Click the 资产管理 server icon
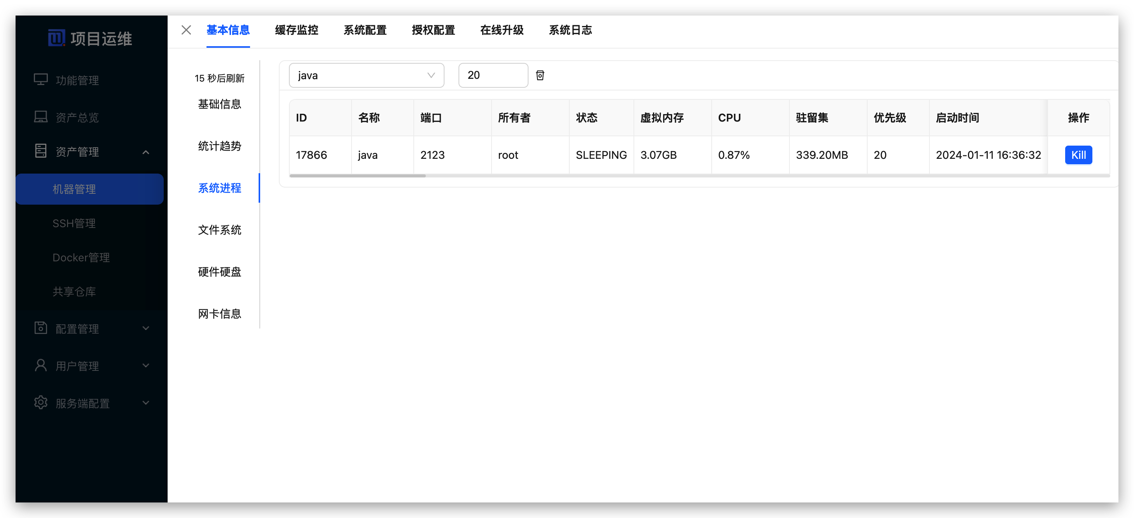The width and height of the screenshot is (1134, 518). (40, 151)
